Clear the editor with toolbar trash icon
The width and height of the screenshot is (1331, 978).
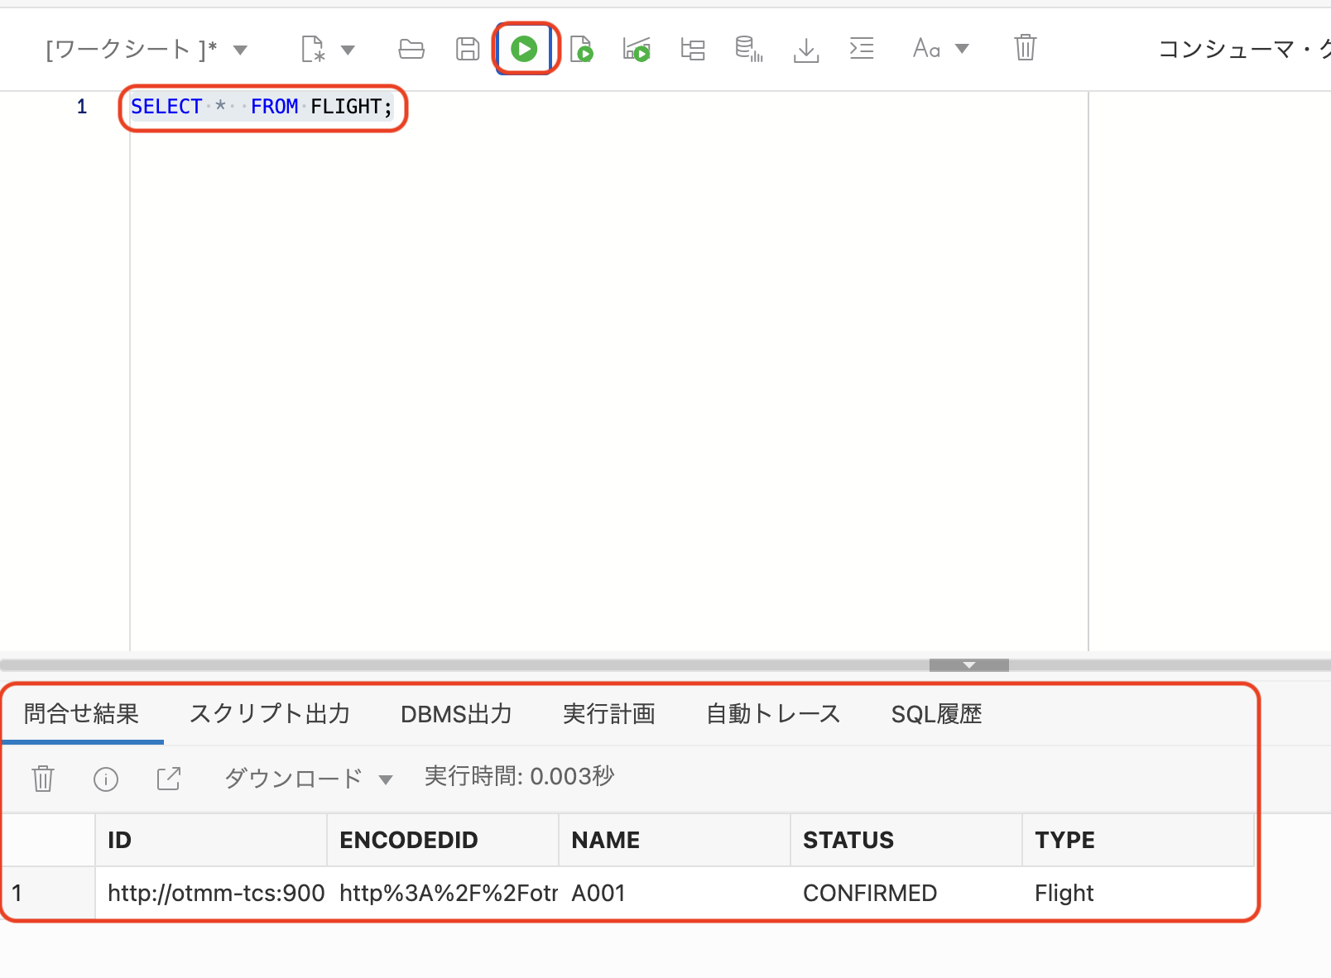1025,48
